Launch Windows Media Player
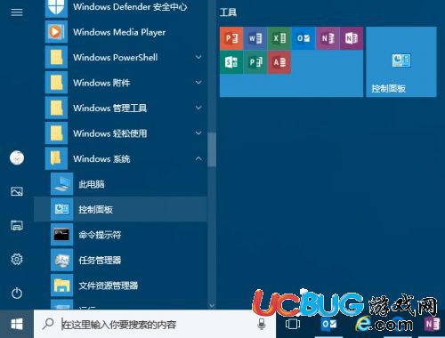Screen dimensions: 445x338 [125, 32]
